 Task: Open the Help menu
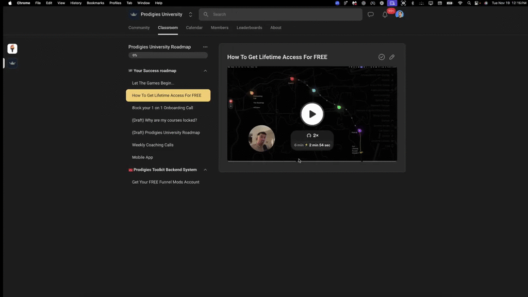pos(159,3)
